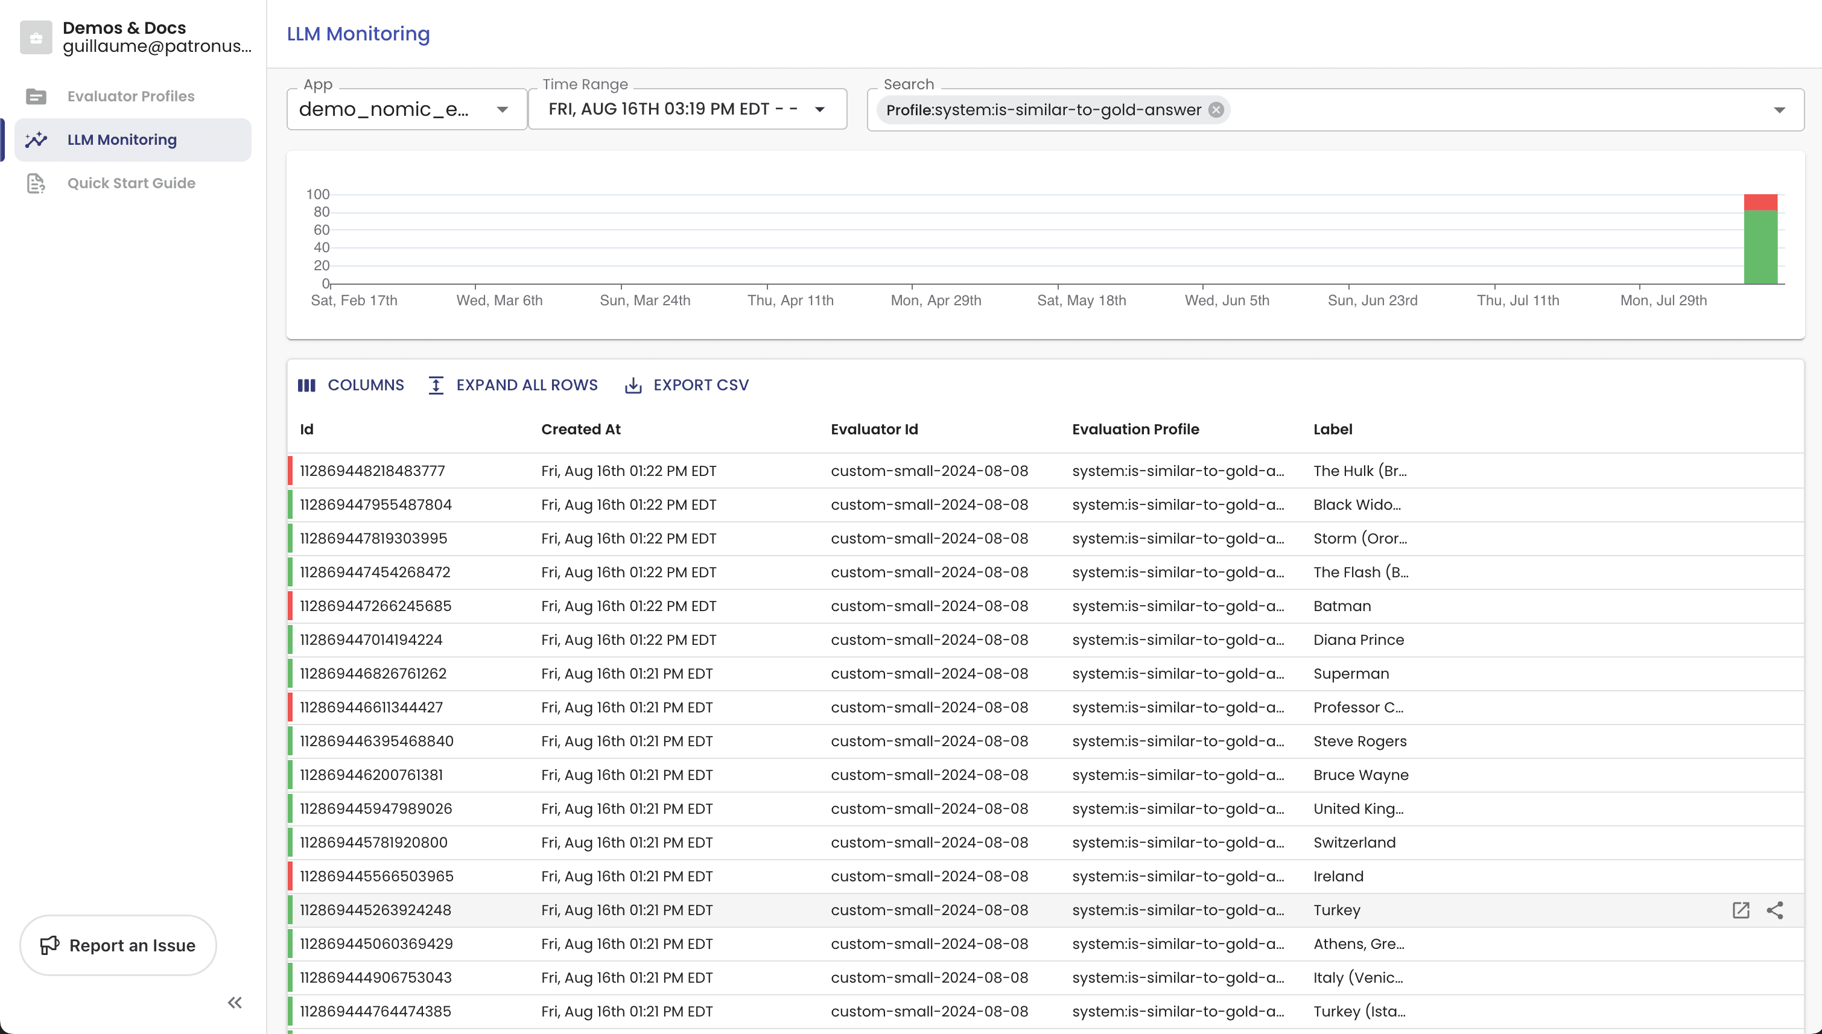This screenshot has height=1034, width=1822.
Task: Click the COLUMNS button
Action: click(351, 385)
